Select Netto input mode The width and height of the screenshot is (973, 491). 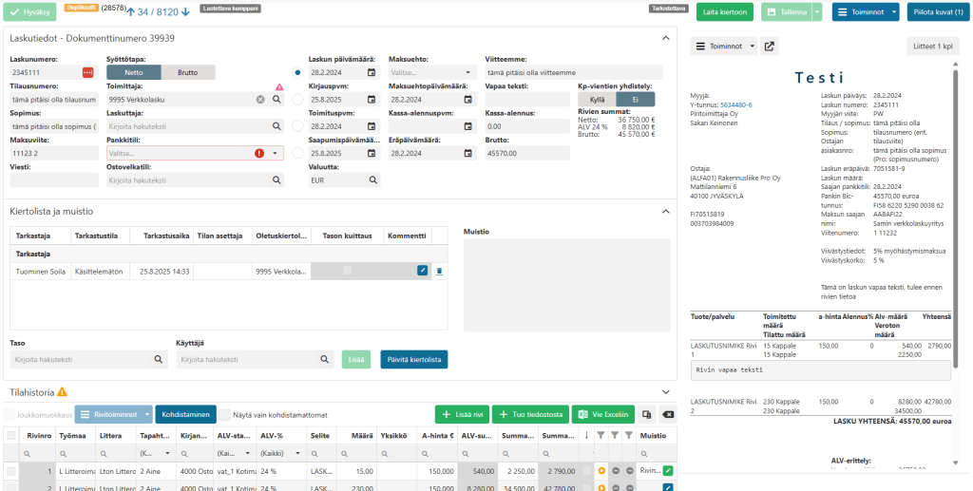(133, 72)
